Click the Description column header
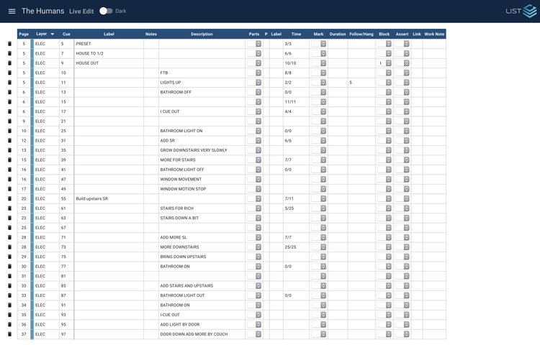This screenshot has width=540, height=345. click(202, 34)
